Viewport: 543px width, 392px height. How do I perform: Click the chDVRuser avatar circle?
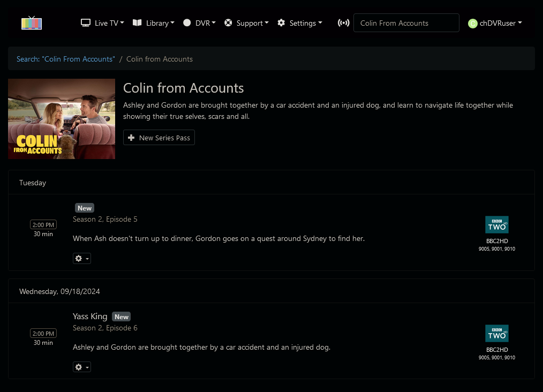[472, 24]
